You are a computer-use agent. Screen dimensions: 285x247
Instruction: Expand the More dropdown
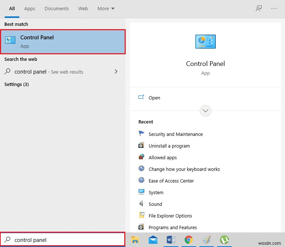tap(106, 8)
